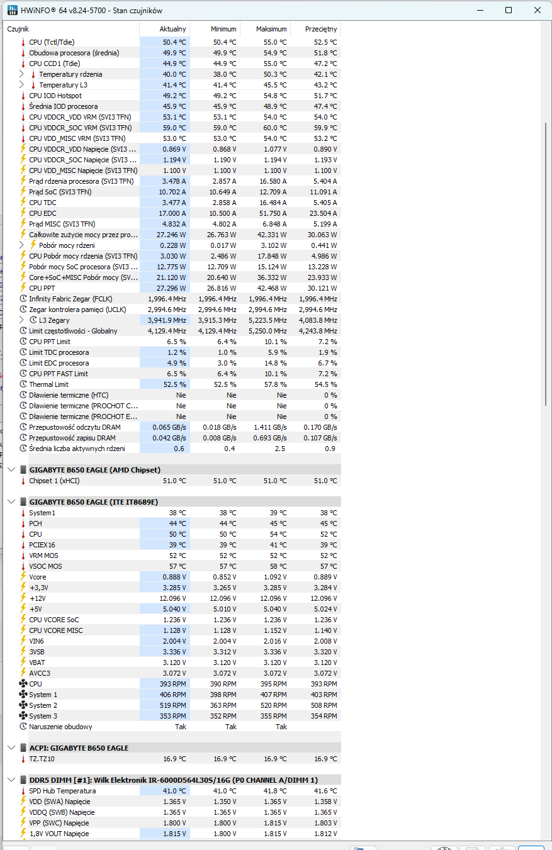Click the fan icon next to System 2
This screenshot has width=552, height=850.
(x=23, y=705)
